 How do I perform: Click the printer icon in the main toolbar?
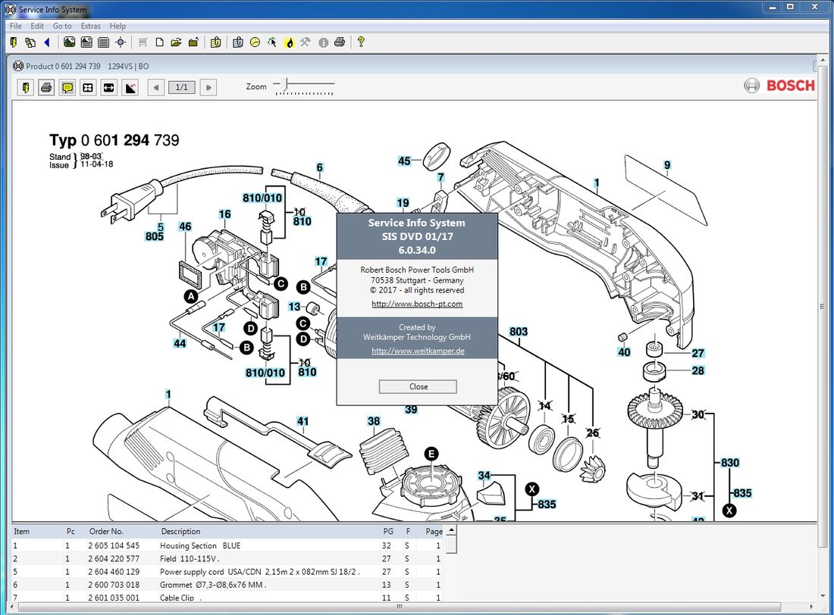(340, 42)
